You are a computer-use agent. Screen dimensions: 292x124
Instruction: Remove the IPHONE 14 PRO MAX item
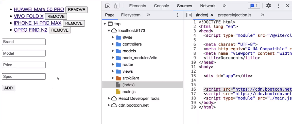pos(74,23)
